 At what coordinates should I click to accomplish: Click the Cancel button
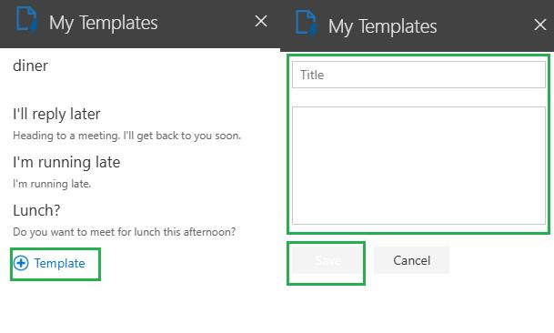(x=411, y=260)
